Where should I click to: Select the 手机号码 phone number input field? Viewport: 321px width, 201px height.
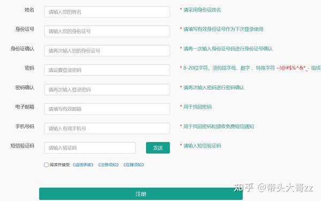point(107,128)
